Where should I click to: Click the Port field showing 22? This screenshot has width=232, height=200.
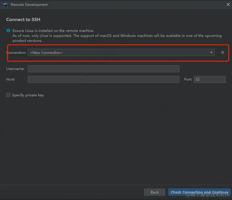(210, 79)
